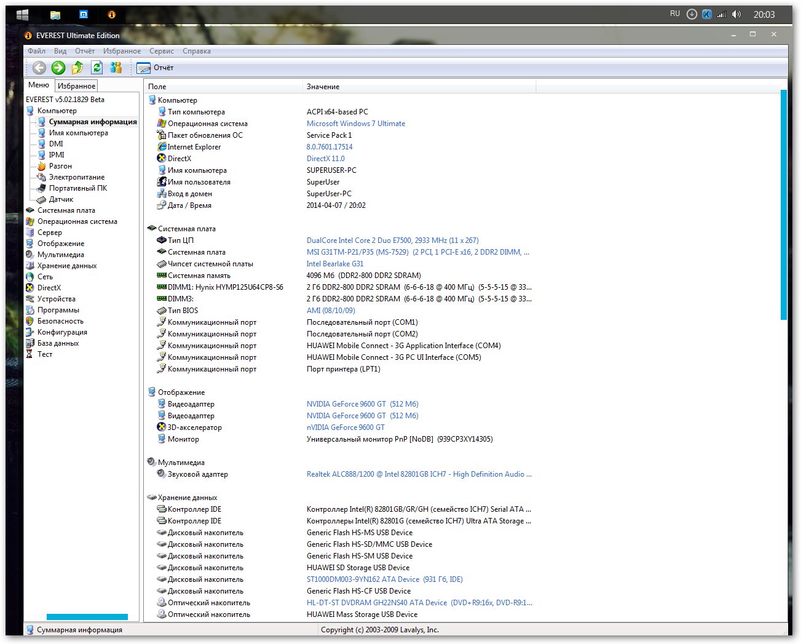
Task: Open the folder icon in the taskbar
Action: 55,15
